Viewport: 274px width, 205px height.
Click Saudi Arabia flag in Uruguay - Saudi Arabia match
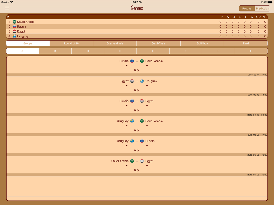click(x=142, y=121)
